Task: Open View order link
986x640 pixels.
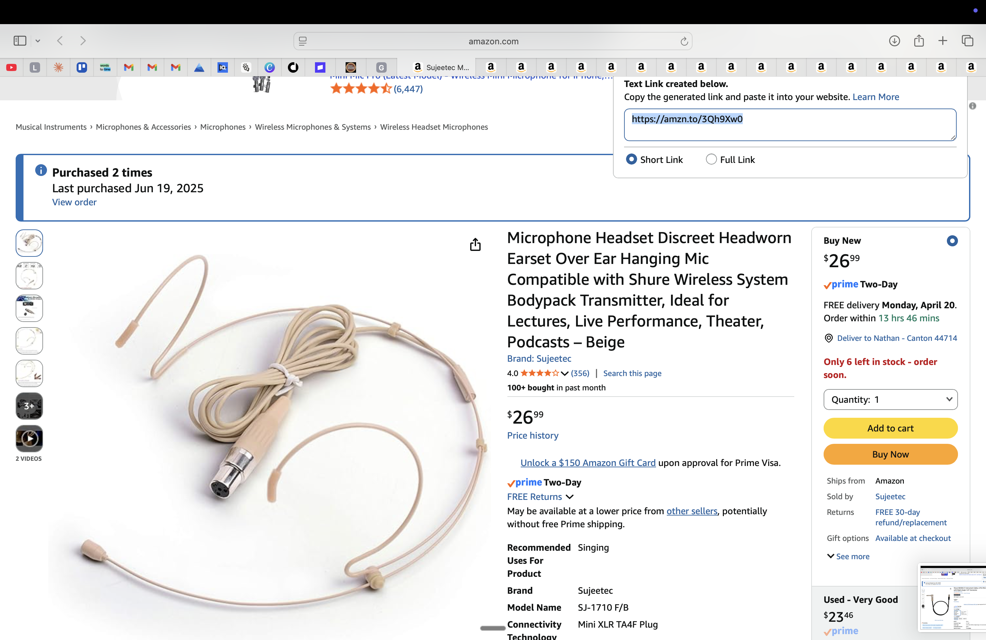Action: click(x=74, y=202)
